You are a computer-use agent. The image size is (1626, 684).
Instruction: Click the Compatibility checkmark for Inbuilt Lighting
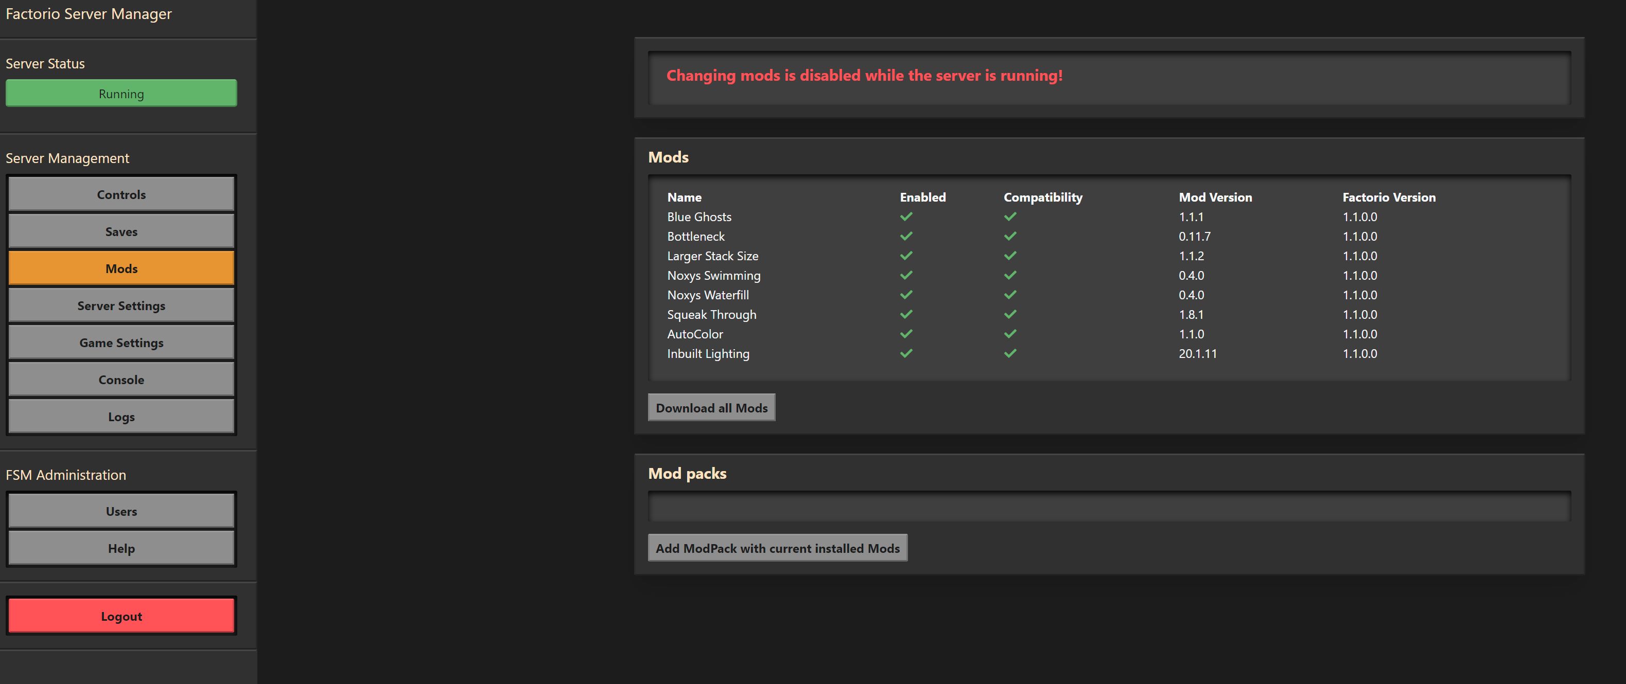tap(1010, 353)
